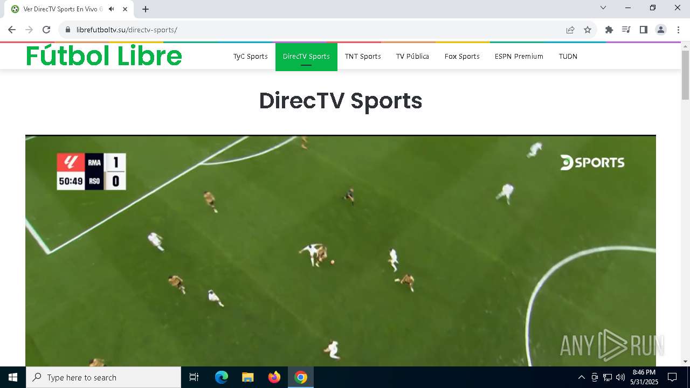
Task: Toggle the browser side panel
Action: point(644,30)
